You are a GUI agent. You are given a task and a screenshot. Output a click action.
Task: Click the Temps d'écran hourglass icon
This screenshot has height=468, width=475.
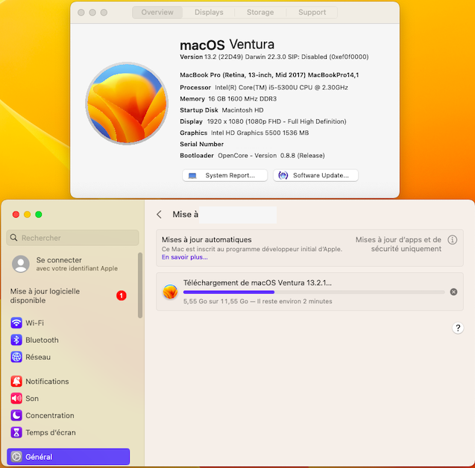point(16,432)
